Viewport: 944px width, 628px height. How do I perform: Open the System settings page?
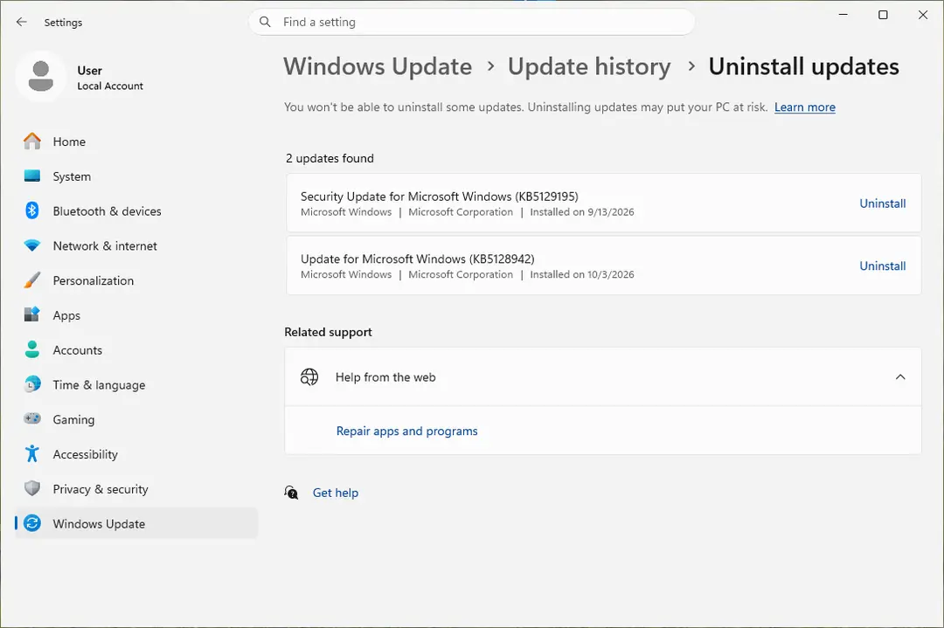pos(136,176)
